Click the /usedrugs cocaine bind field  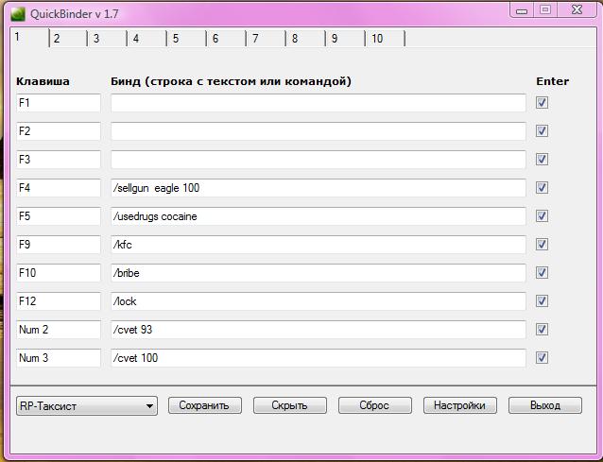[x=319, y=216]
